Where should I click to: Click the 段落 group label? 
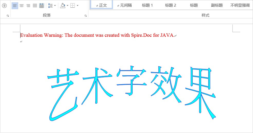pyautogui.click(x=47, y=15)
